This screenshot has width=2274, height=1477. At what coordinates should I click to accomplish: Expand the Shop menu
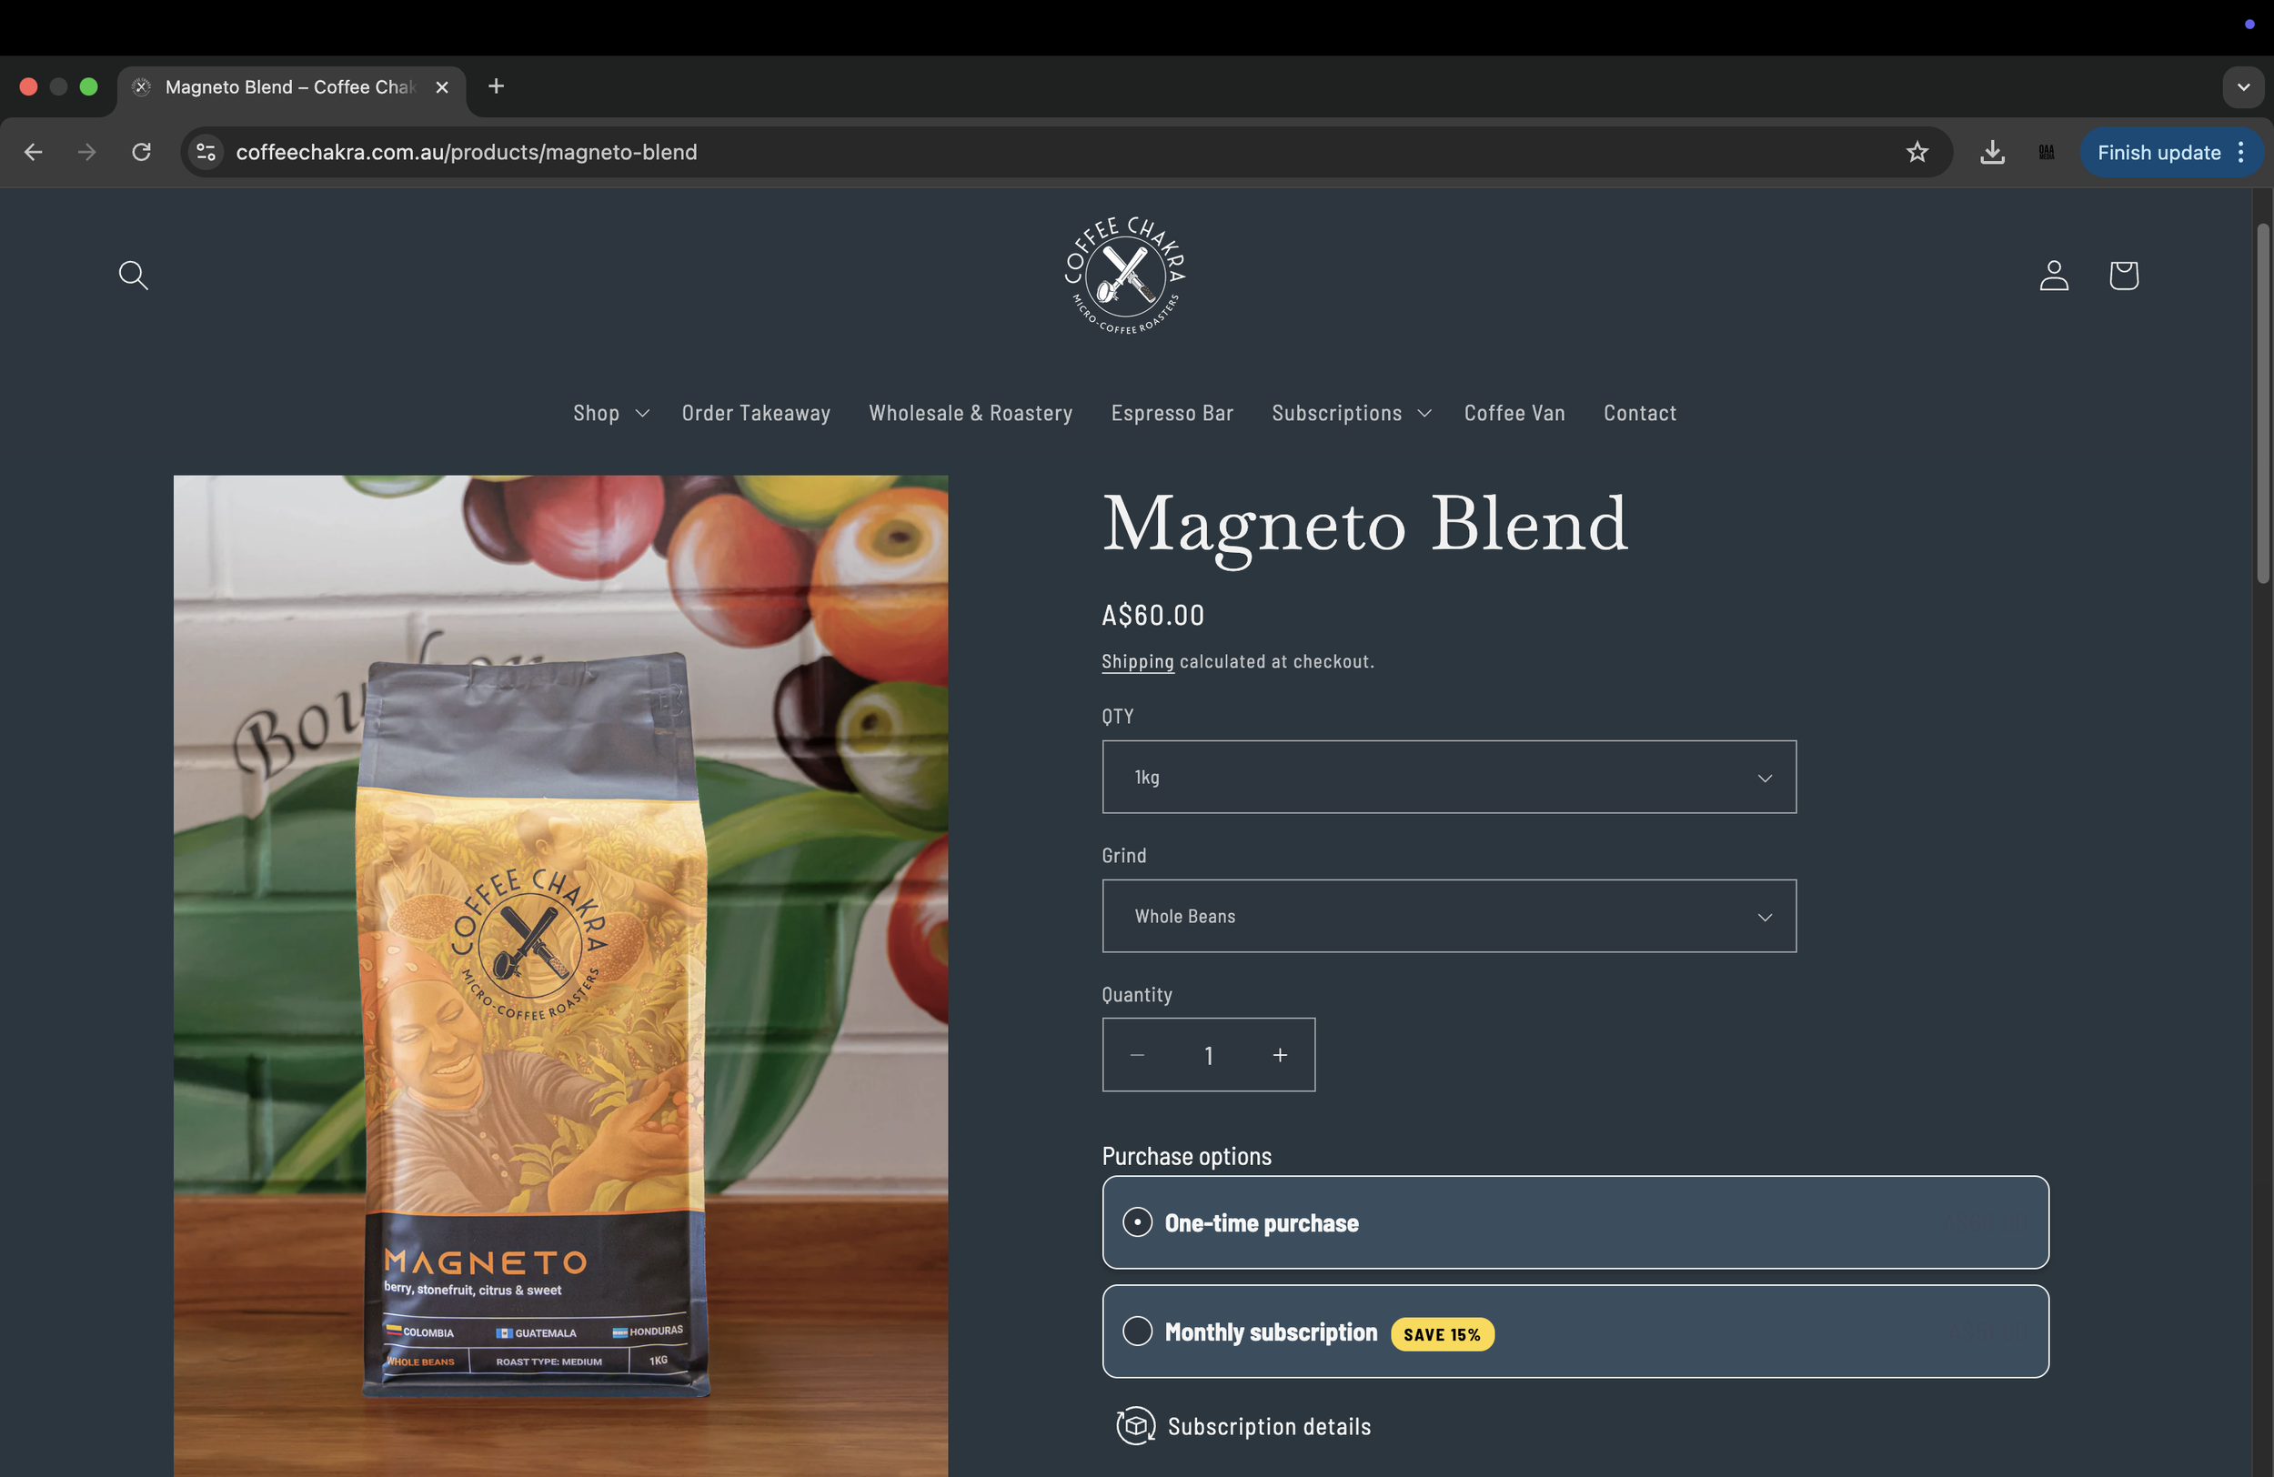click(x=610, y=413)
